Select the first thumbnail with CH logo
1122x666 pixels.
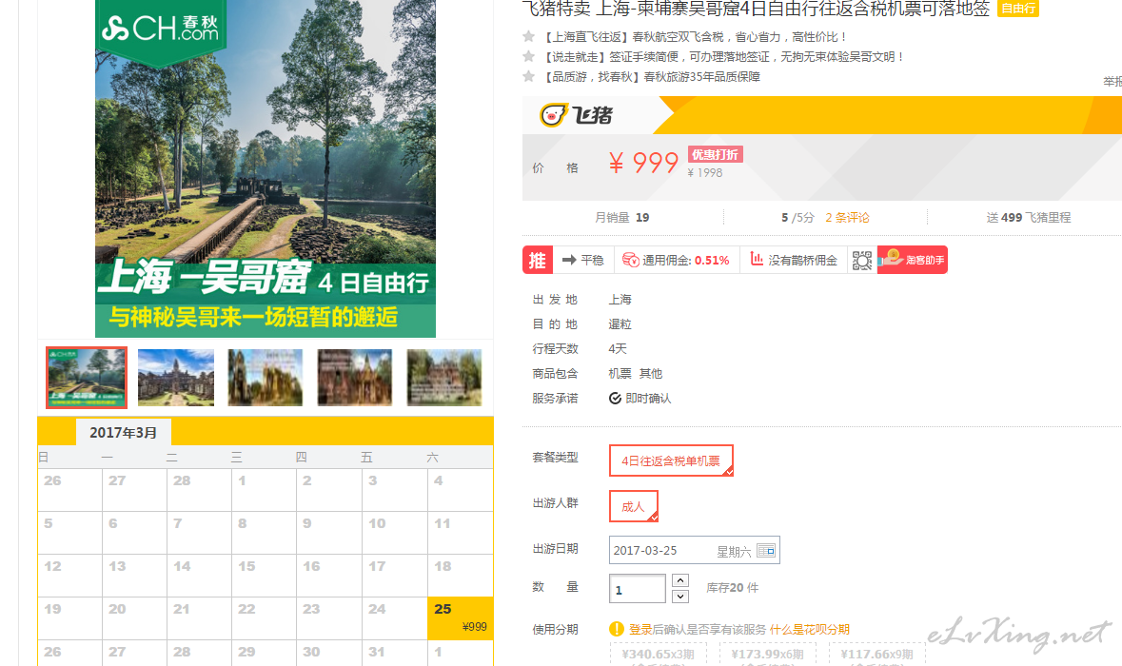tap(87, 378)
